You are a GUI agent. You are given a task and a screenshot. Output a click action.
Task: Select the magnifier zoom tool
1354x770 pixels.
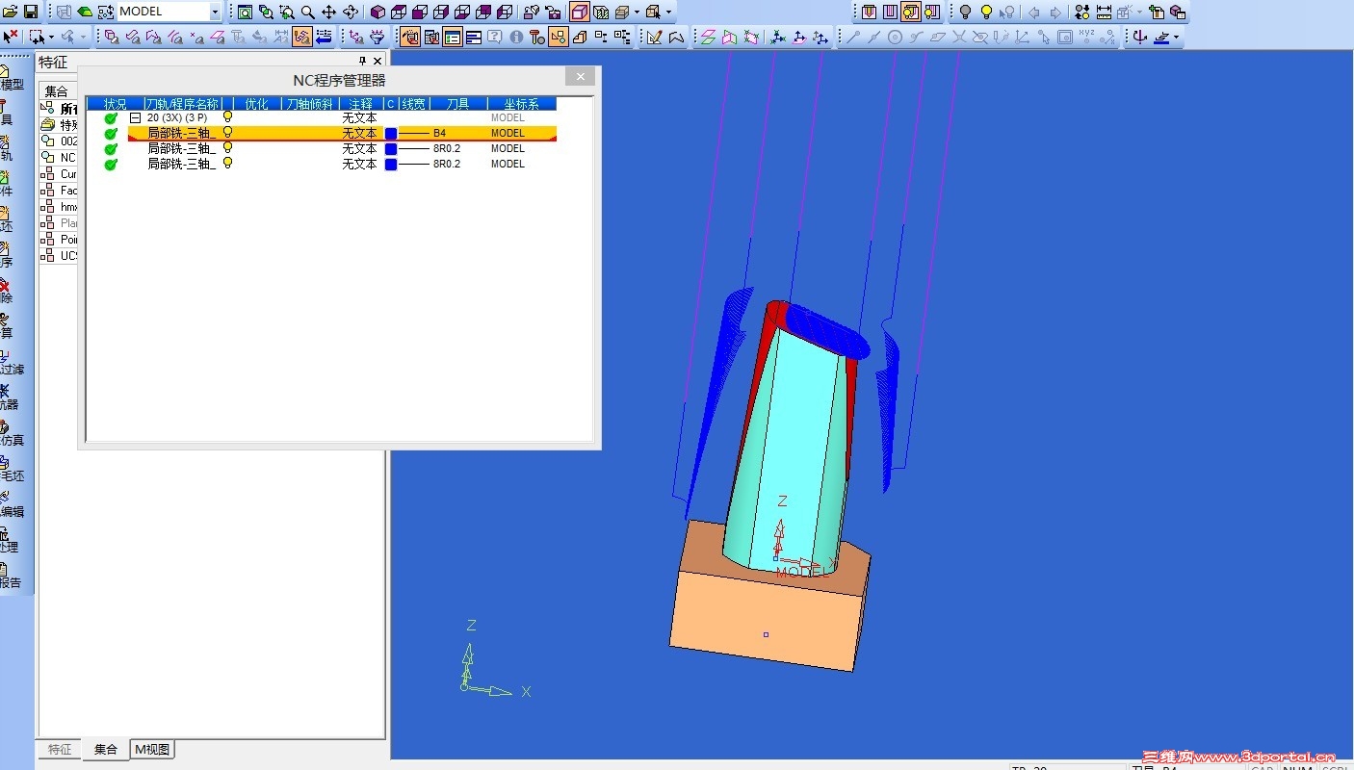(308, 12)
